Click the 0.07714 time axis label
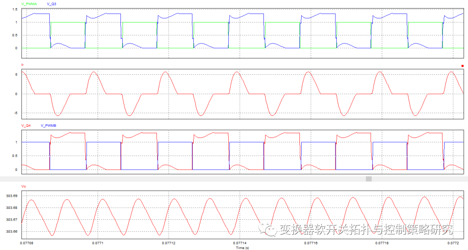The width and height of the screenshot is (468, 250). [x=240, y=243]
